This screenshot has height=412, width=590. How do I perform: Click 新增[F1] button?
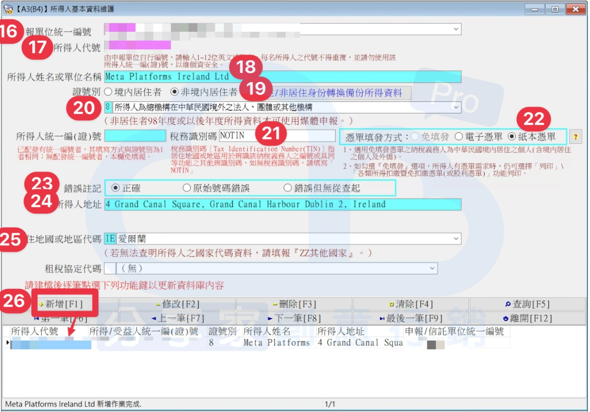(x=61, y=304)
